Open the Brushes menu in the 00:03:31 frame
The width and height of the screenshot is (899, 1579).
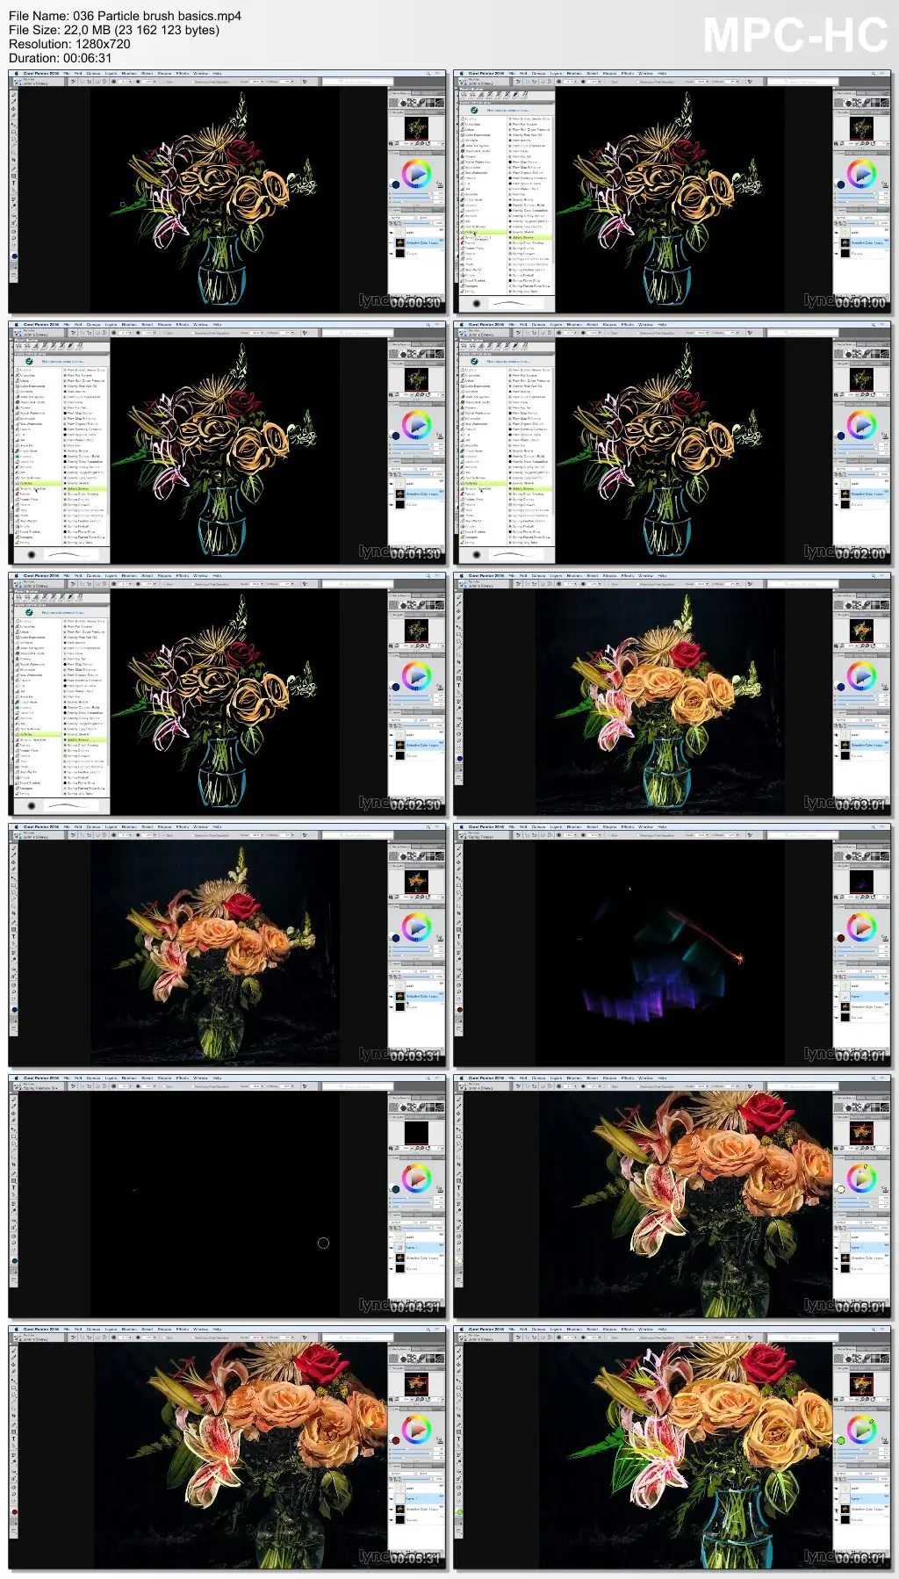129,827
